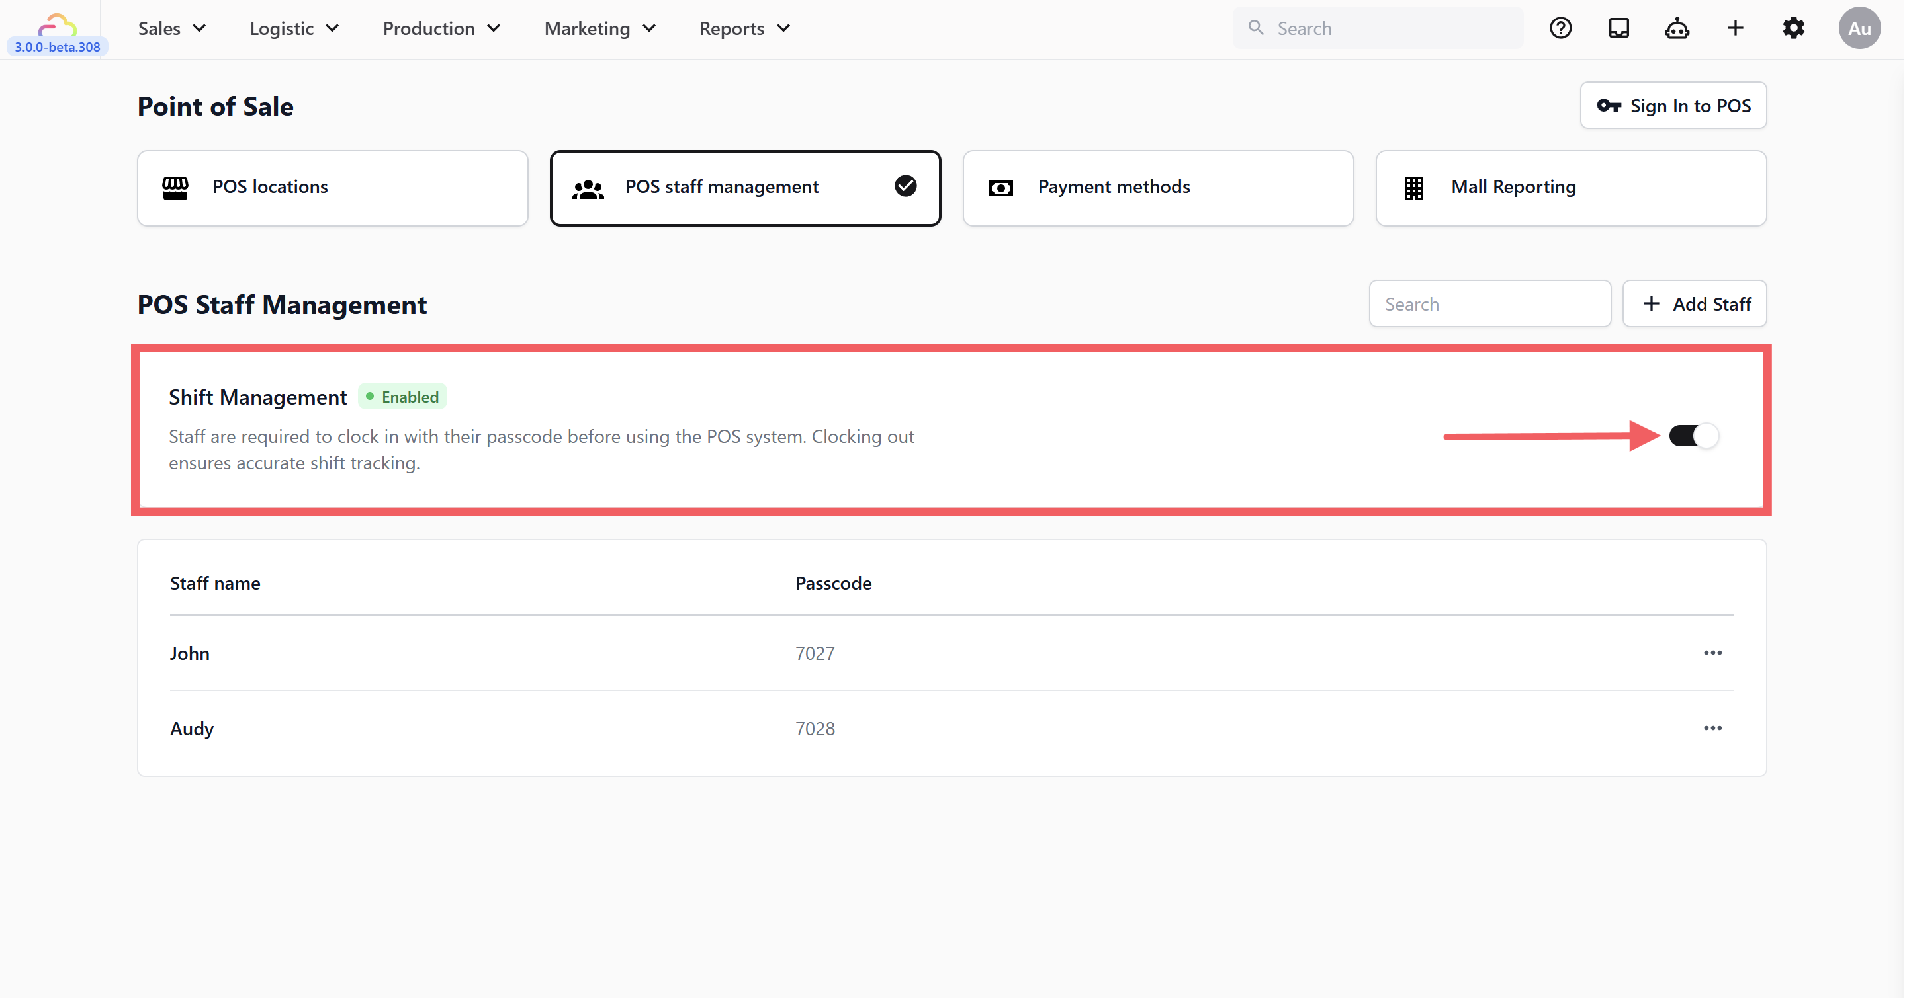Open the three-dot menu for Audy
Image resolution: width=1905 pixels, height=999 pixels.
[x=1712, y=728]
